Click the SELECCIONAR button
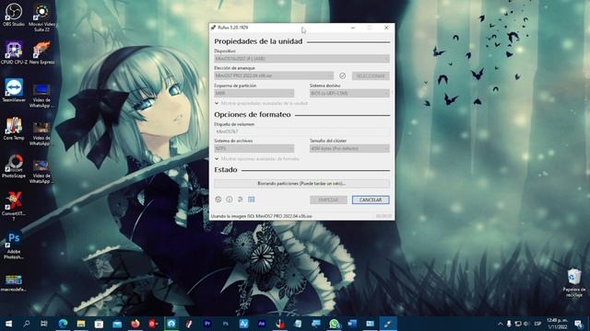The image size is (590, 331). (371, 75)
